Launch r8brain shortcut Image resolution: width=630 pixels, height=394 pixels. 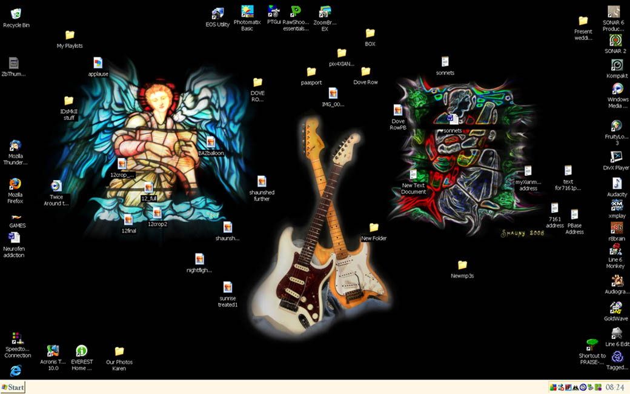[616, 227]
